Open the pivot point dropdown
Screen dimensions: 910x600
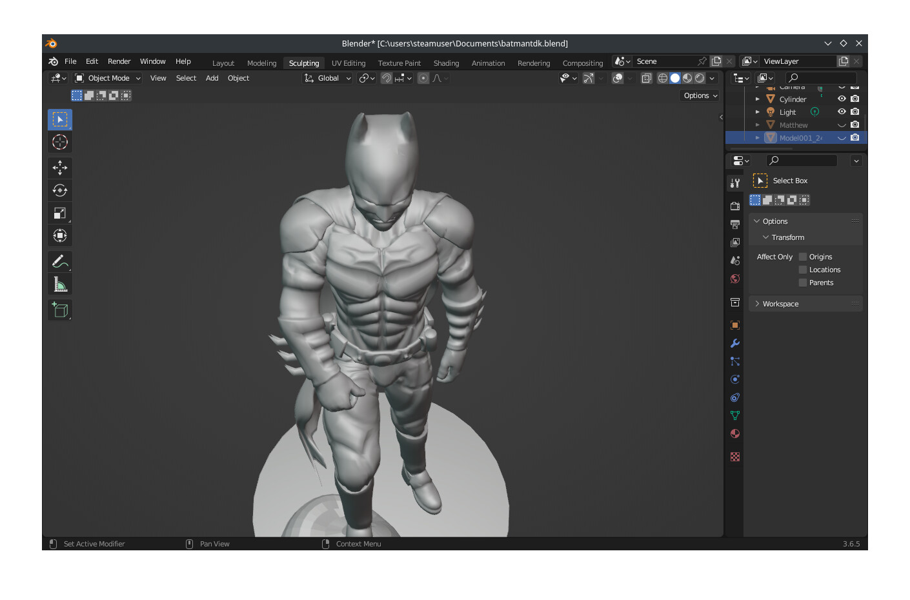(367, 78)
